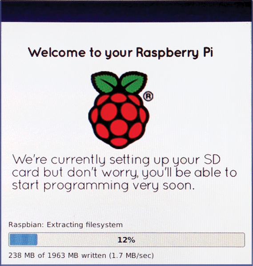Click the 'card but don't worry' text line
This screenshot has width=253, height=266.
coord(124,173)
